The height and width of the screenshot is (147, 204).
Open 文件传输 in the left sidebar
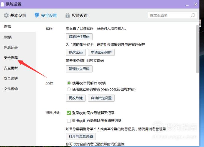[x=18, y=89]
